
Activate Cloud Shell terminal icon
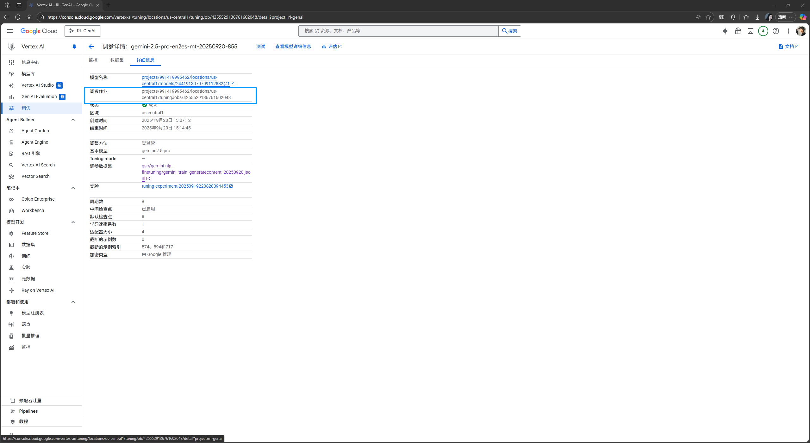pos(751,31)
